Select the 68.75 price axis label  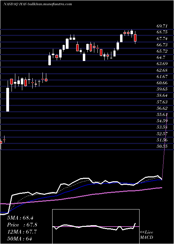[x=162, y=32]
